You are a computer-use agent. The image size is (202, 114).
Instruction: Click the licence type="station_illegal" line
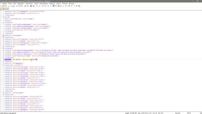(32, 56)
